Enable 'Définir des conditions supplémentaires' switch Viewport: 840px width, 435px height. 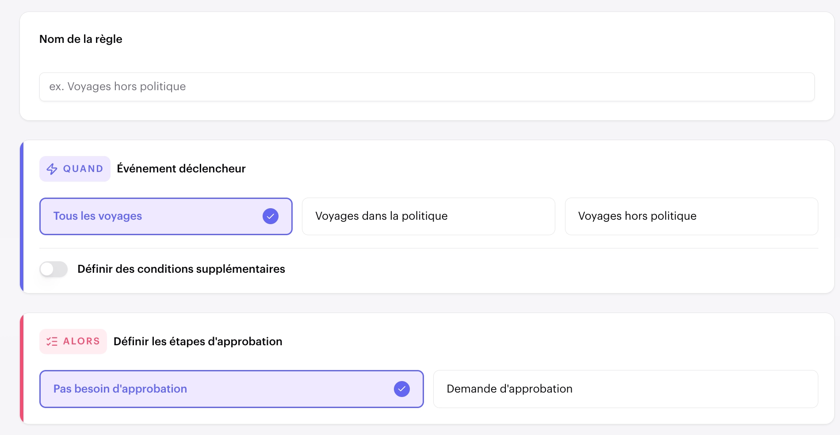pos(53,269)
